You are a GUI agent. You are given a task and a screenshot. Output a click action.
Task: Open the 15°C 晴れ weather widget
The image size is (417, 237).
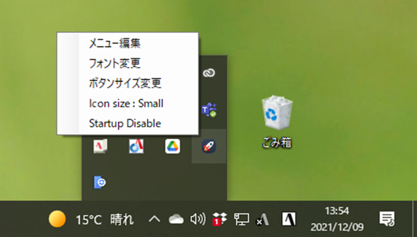(91, 220)
